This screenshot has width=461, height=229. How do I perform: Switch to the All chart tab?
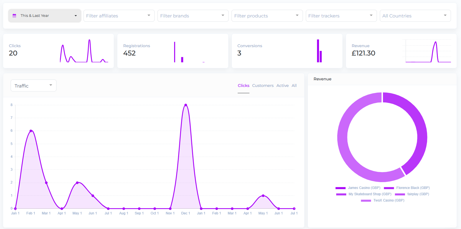coord(294,85)
